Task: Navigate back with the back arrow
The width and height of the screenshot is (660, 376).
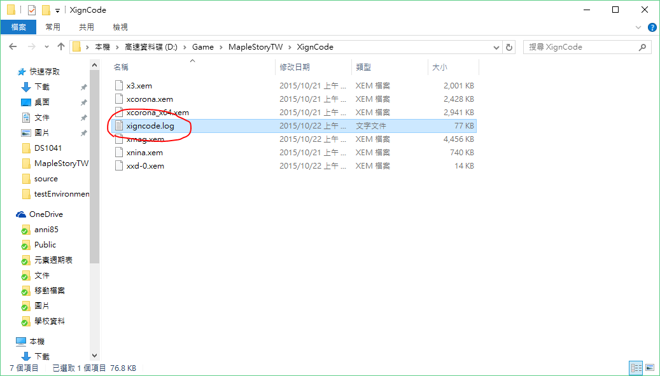Action: (13, 46)
